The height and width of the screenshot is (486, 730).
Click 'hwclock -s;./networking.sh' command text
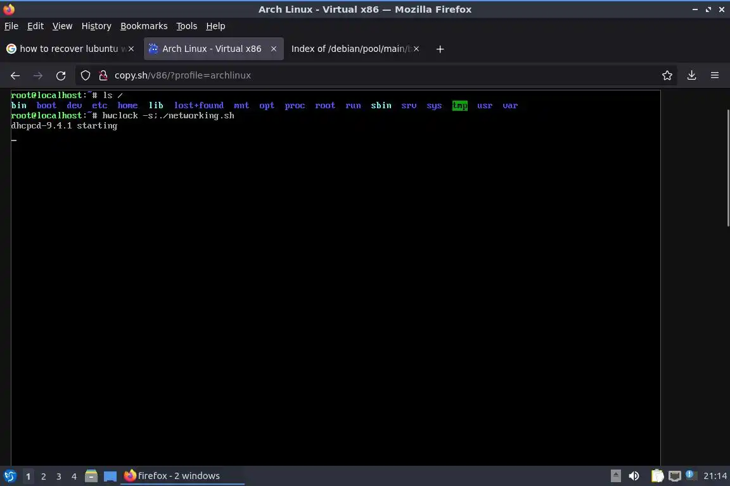[x=168, y=116]
